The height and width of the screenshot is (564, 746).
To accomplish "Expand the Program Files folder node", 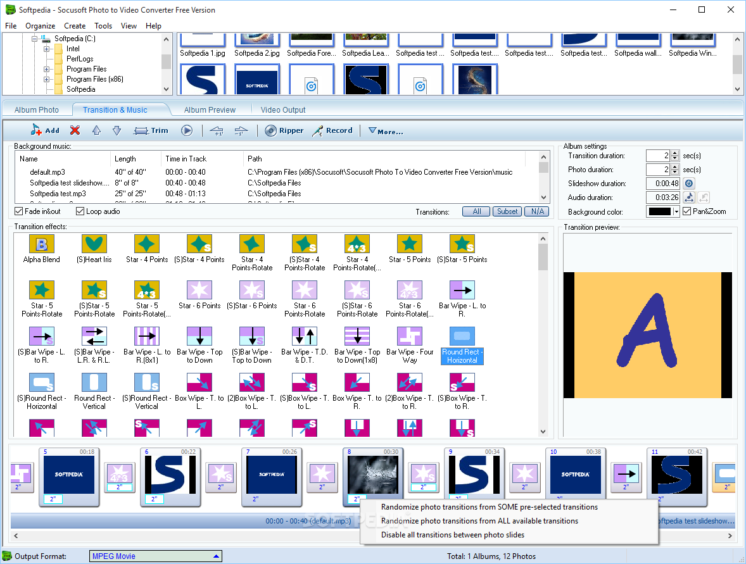I will pyautogui.click(x=46, y=69).
